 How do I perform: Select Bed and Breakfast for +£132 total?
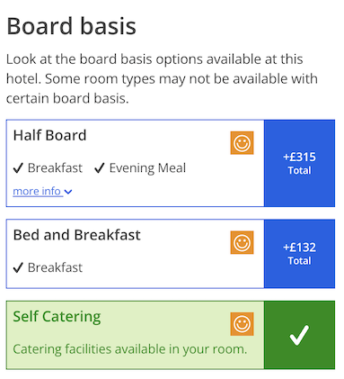(299, 254)
